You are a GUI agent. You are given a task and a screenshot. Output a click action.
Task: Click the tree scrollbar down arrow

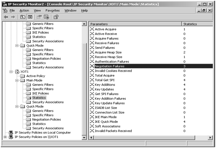pyautogui.click(x=84, y=137)
